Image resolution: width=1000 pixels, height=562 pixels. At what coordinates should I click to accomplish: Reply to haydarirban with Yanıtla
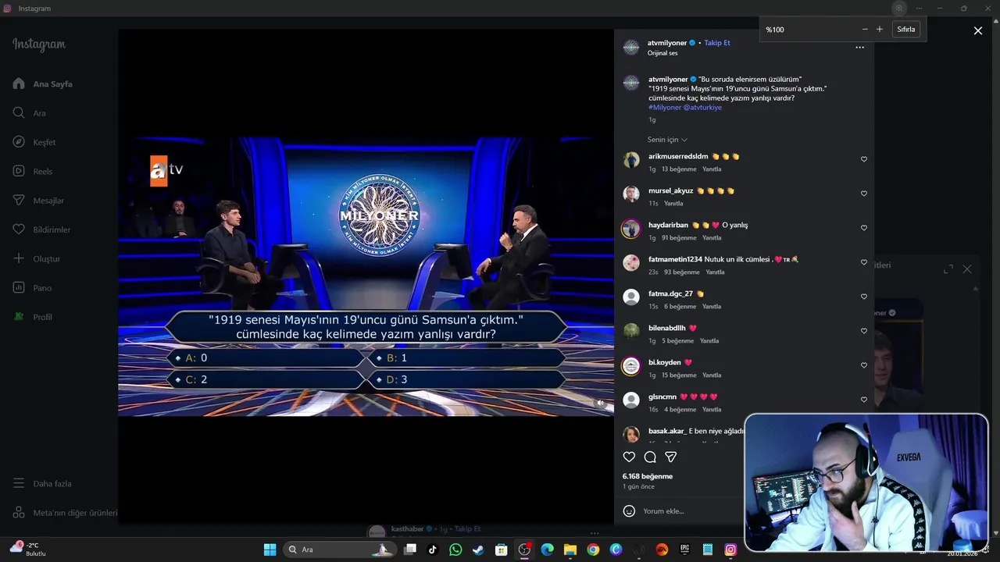pos(712,238)
